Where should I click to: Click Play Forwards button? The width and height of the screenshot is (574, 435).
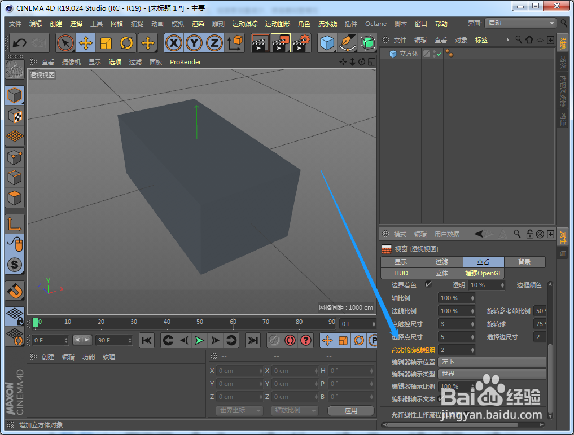[x=199, y=341]
